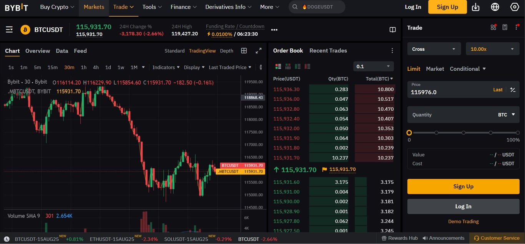Click the globe language icon in header
Viewport: 525px width, 244px height.
pyautogui.click(x=495, y=7)
